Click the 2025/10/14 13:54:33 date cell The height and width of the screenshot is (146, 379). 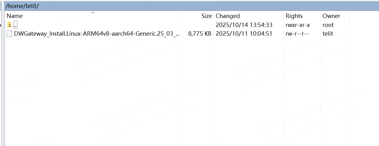point(244,25)
